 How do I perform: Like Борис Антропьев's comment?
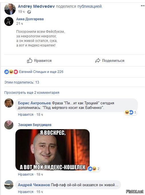point(26,115)
